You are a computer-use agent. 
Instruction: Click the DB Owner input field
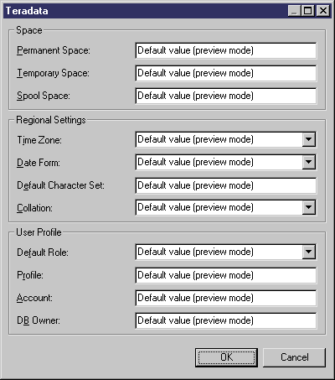tap(226, 320)
